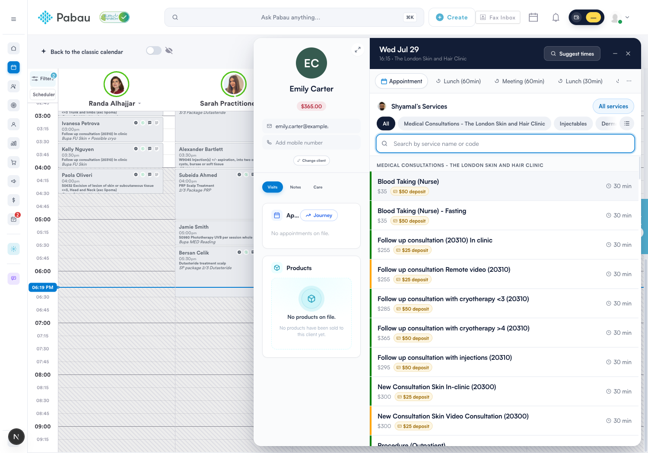Open the purple chat message sidebar icon
This screenshot has width=648, height=453.
coord(13,278)
